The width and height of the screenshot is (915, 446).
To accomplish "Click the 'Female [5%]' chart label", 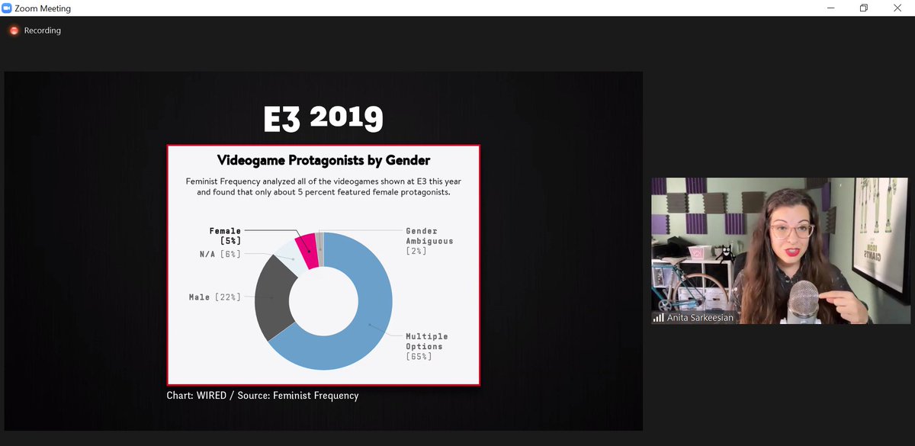I will click(225, 236).
